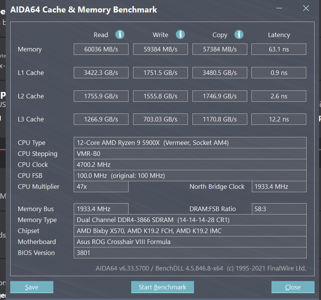321x300 pixels.
Task: Close the window with the X icon
Action: [x=306, y=8]
